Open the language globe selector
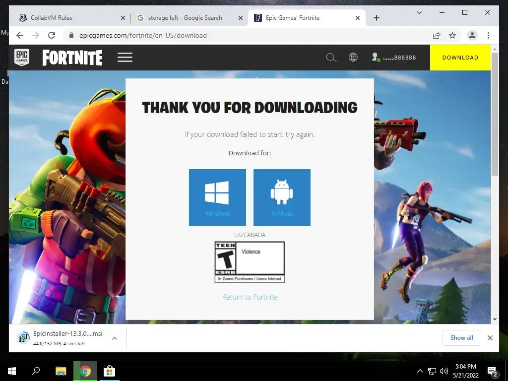508x381 pixels. pos(353,58)
